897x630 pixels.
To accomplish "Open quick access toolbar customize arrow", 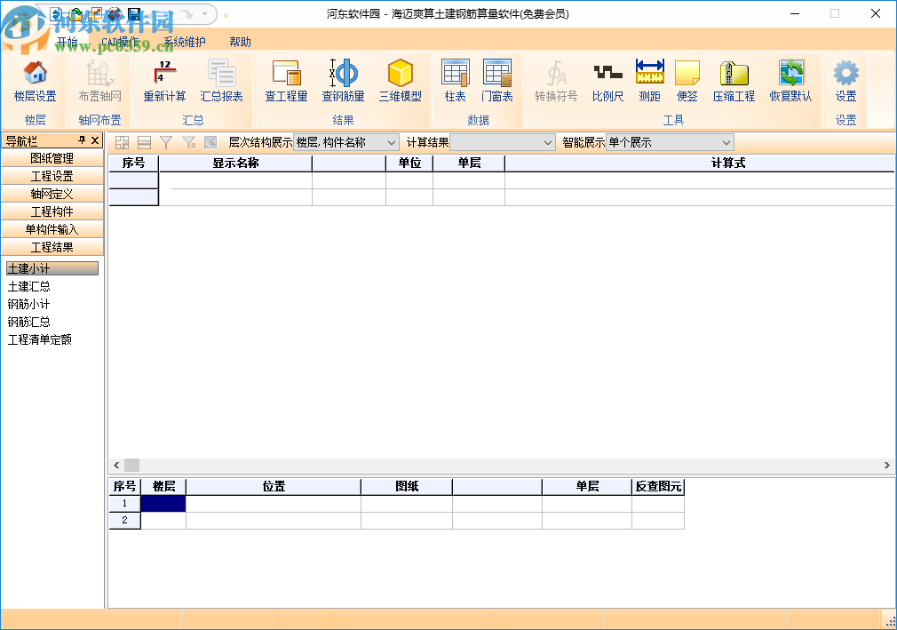I will coord(226,15).
